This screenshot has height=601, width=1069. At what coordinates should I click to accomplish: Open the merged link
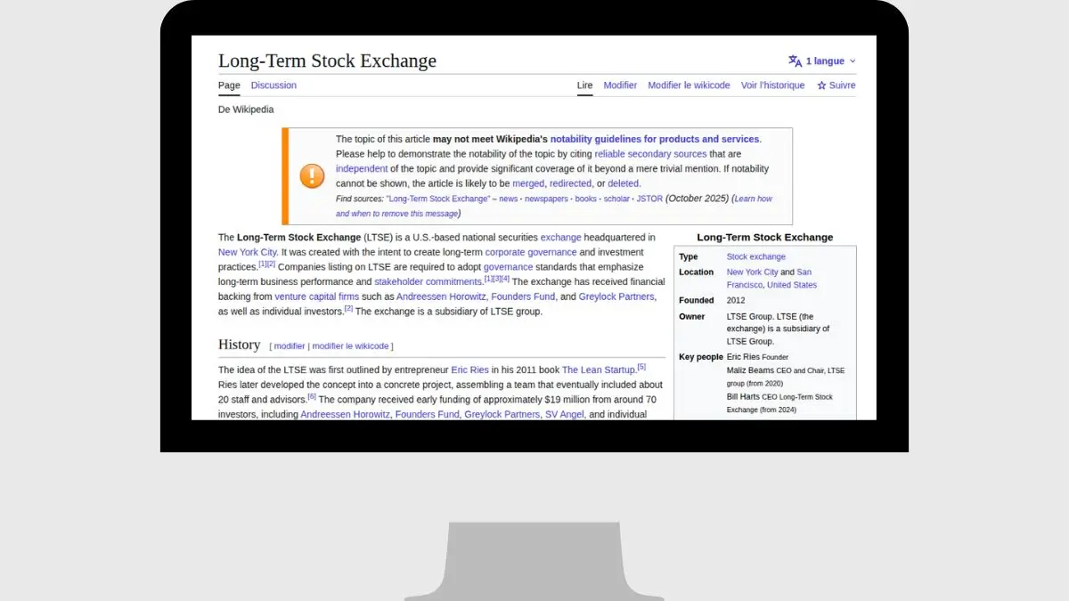click(x=528, y=183)
